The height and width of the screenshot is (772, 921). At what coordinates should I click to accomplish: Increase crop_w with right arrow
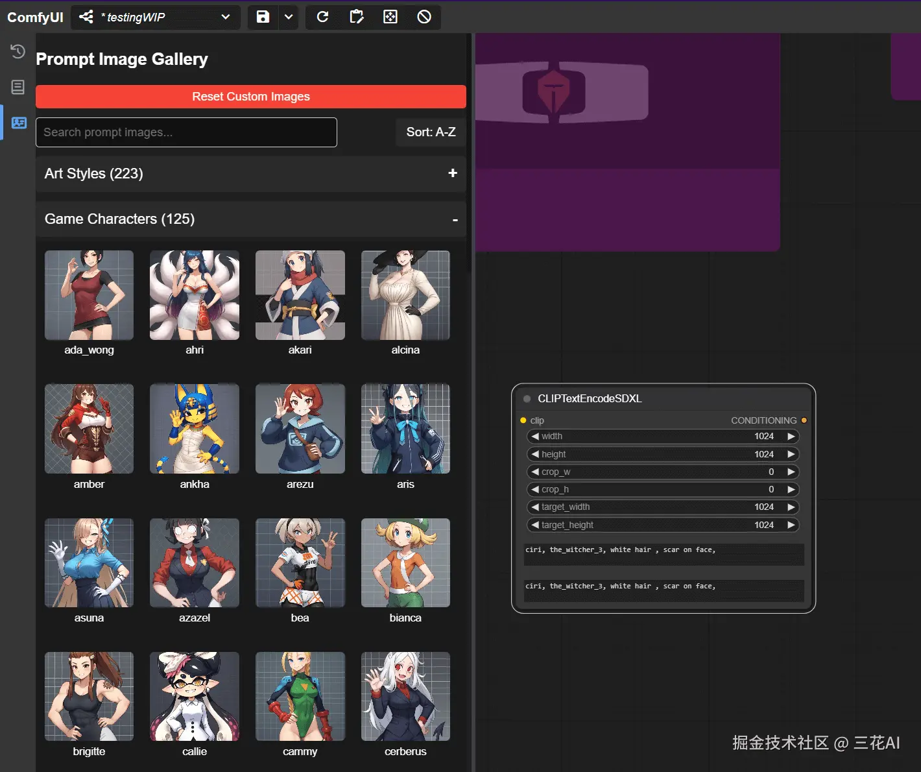pos(791,472)
